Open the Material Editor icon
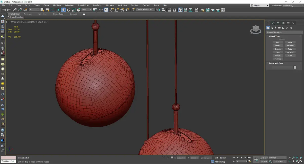Screen dimensions: 304x164 coord(197,10)
